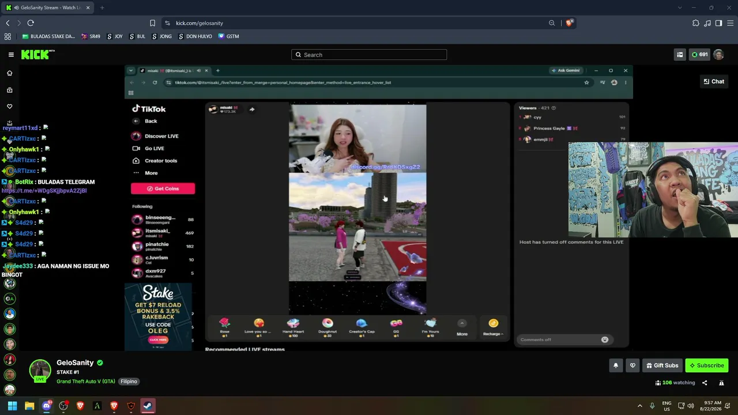738x415 pixels.
Task: Follow the channel with the heart button
Action: (x=632, y=365)
